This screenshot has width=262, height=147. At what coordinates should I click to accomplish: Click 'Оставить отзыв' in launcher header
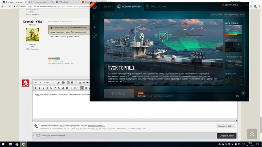tap(230, 5)
